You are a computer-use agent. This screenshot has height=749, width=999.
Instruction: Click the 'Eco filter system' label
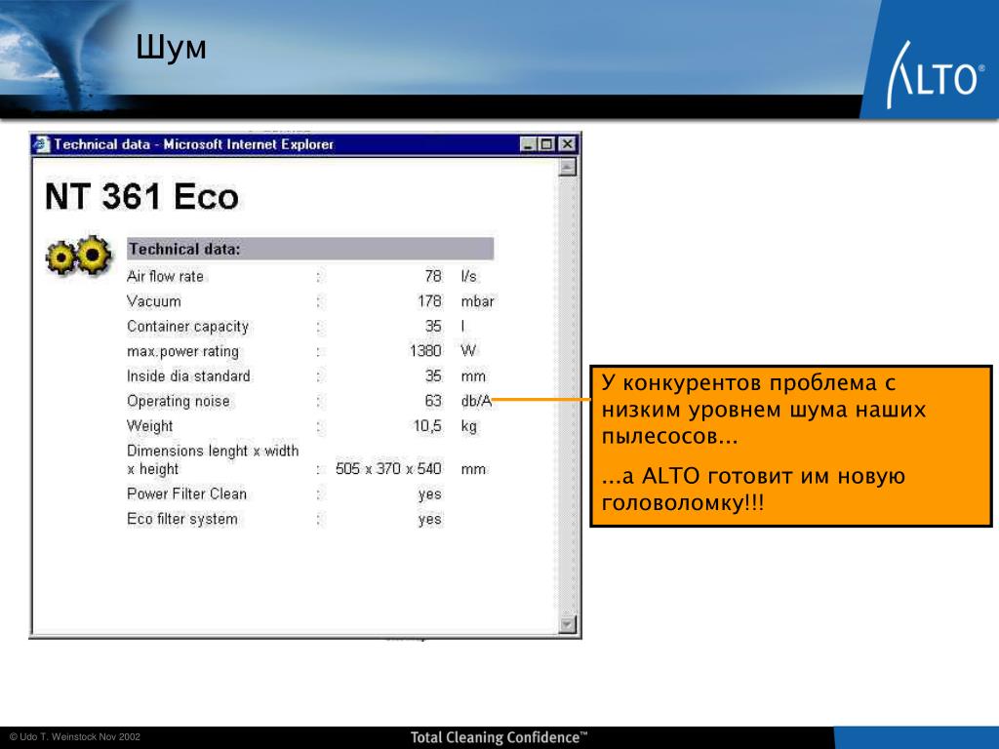pos(182,519)
